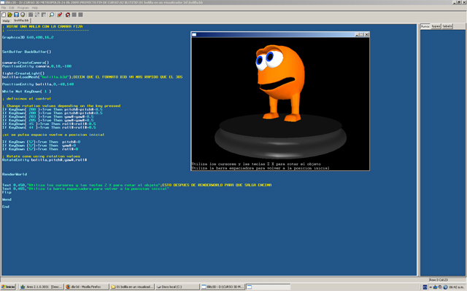The height and width of the screenshot is (291, 467).
Task: Click the 'RotateEntity bolilla,pitch#,yaw#,roll#' line
Action: point(45,160)
